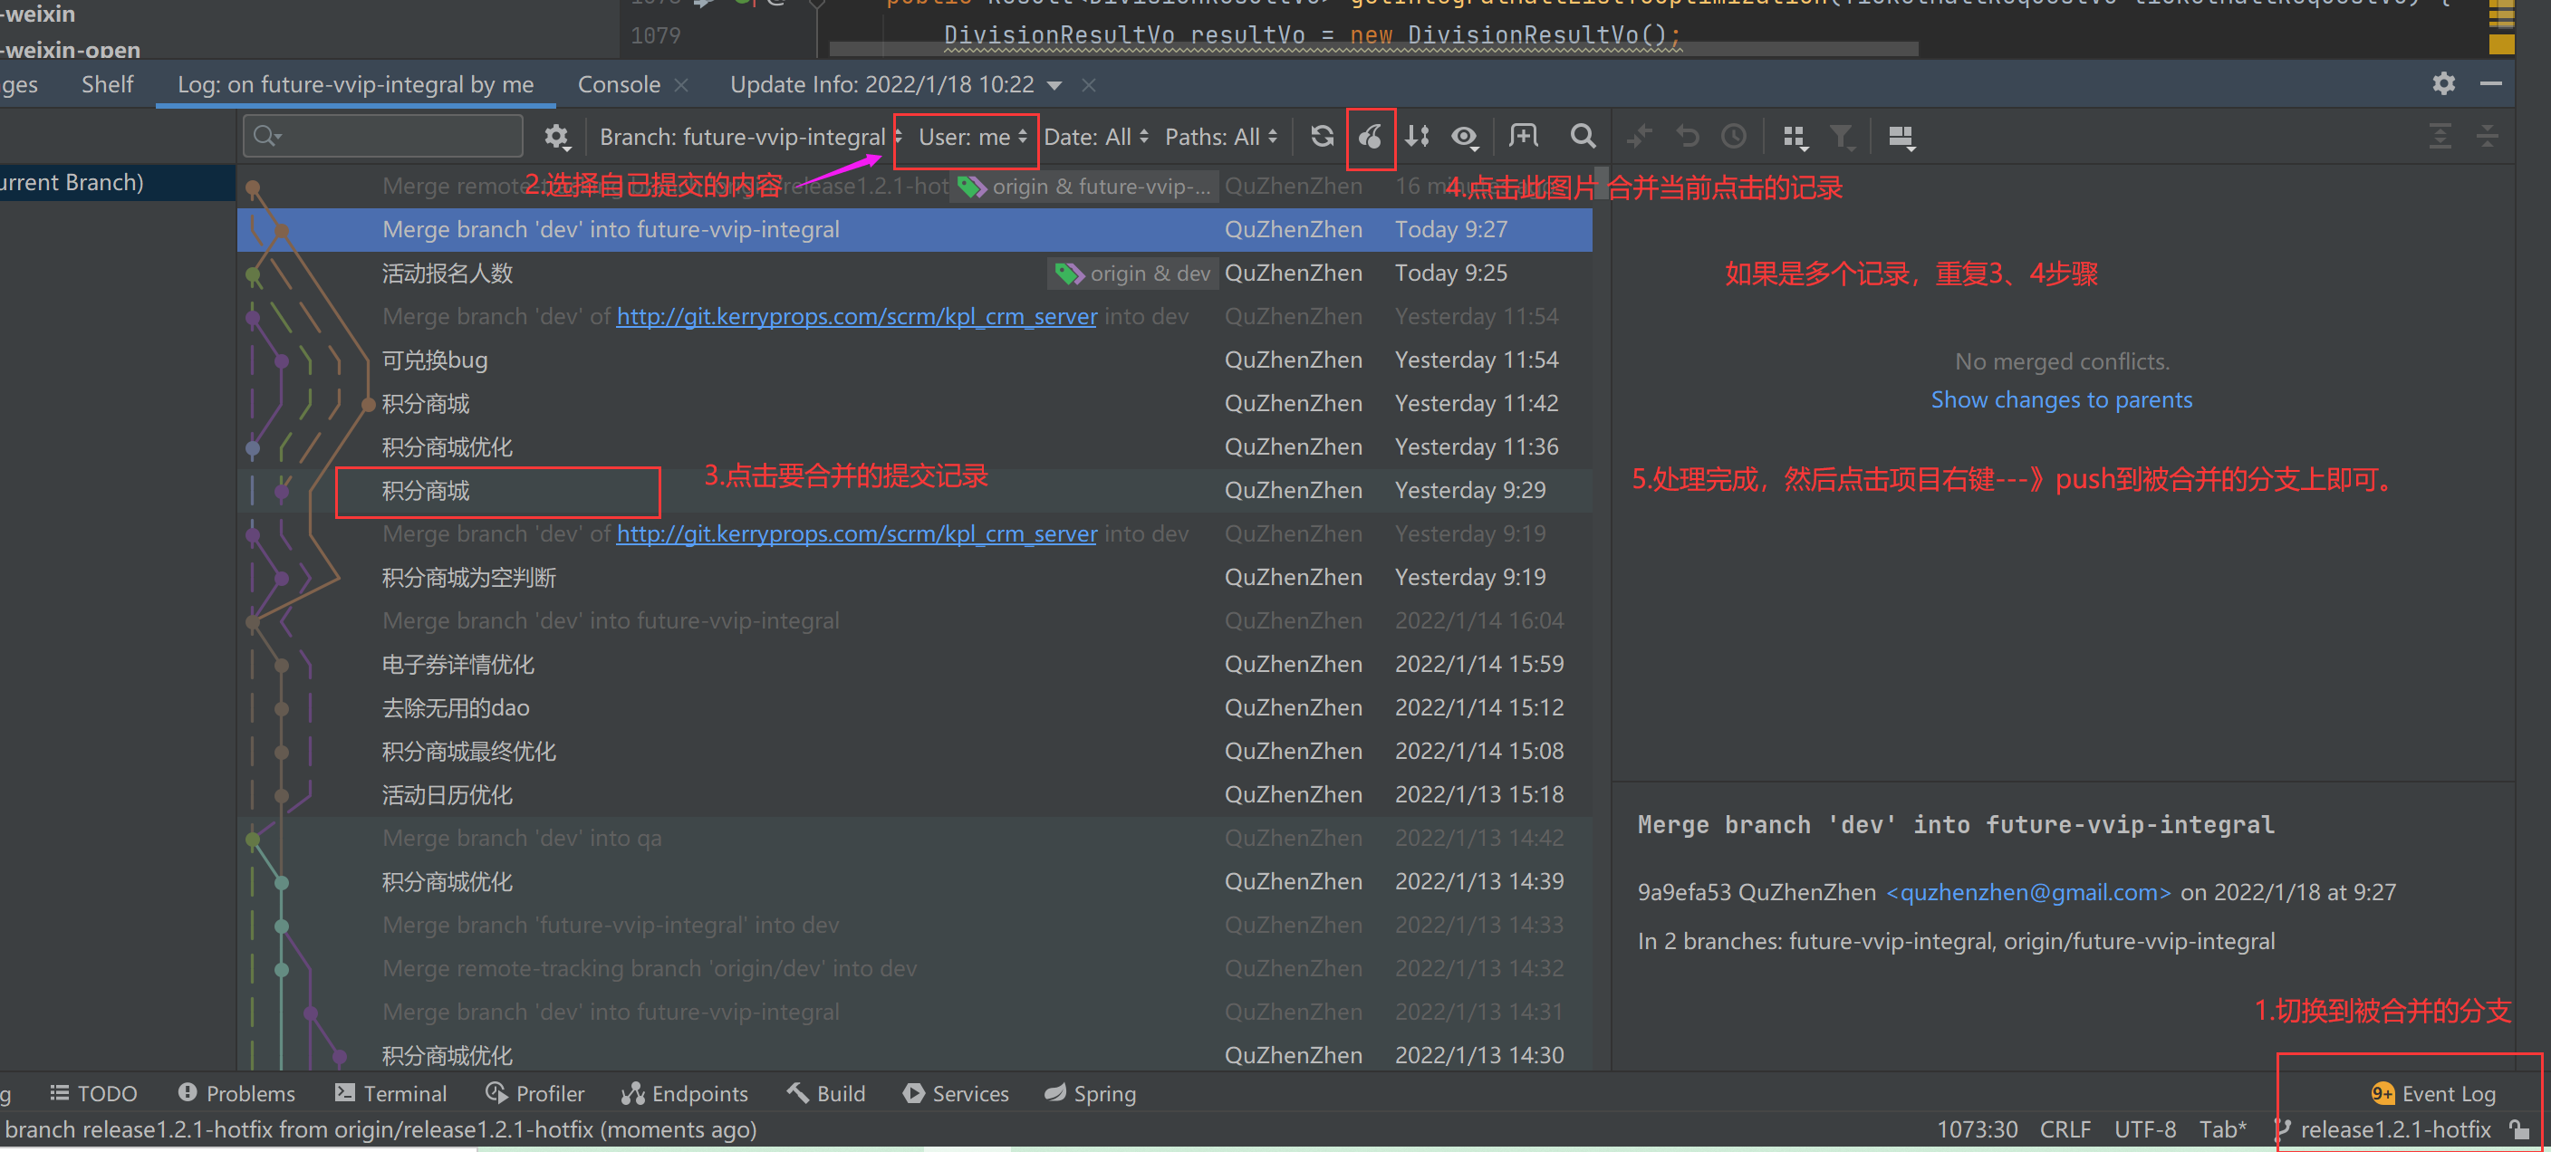Open kpl_crm_server link in Yesterday 9:19 merge commit
Viewport: 2551px width, 1152px height.
(857, 534)
